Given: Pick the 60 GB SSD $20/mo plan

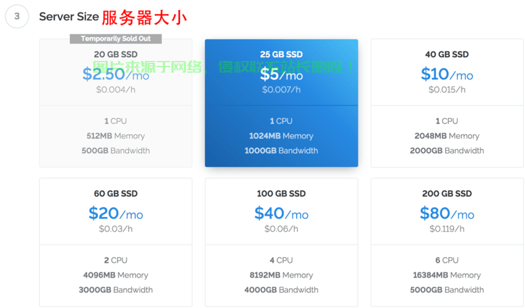Looking at the screenshot, I should [116, 213].
